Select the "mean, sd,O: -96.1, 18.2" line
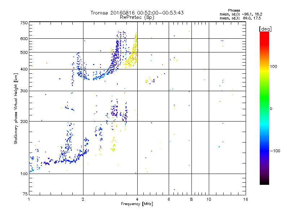Viewport: 289px width, 217px height. [241, 14]
